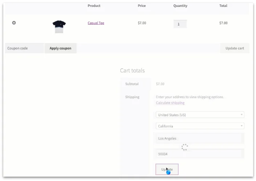Click the loading spinner icon
Image resolution: width=256 pixels, height=181 pixels.
click(x=184, y=147)
